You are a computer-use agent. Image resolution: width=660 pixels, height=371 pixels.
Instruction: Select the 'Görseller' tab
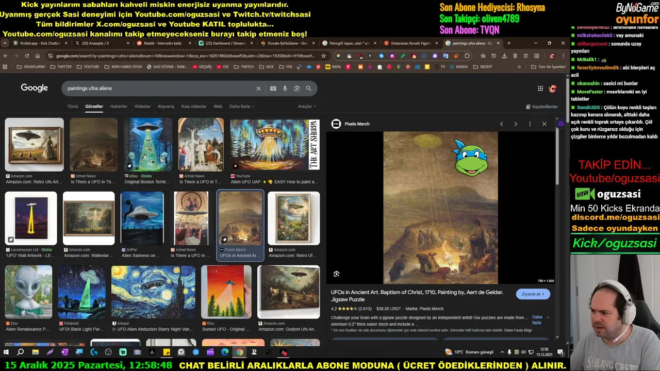point(94,107)
